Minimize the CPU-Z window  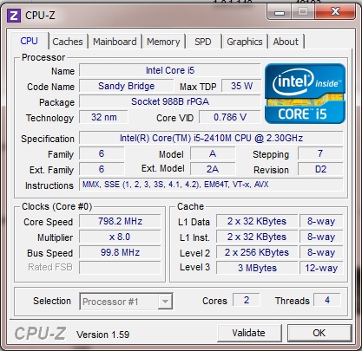point(280,12)
